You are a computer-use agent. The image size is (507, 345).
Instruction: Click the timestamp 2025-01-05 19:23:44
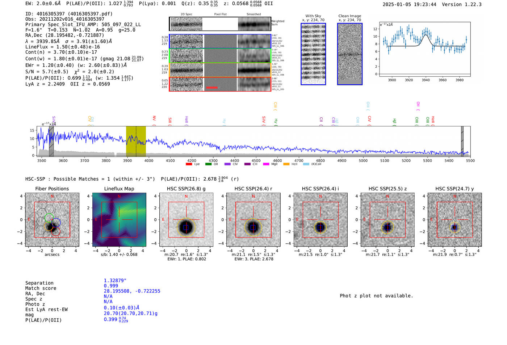pos(410,4)
